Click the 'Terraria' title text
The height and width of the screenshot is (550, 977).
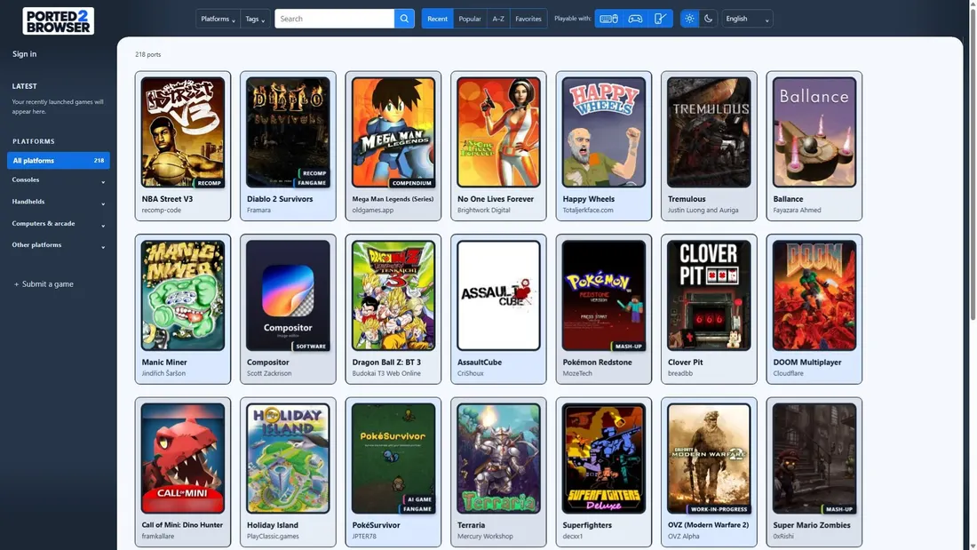coord(471,525)
